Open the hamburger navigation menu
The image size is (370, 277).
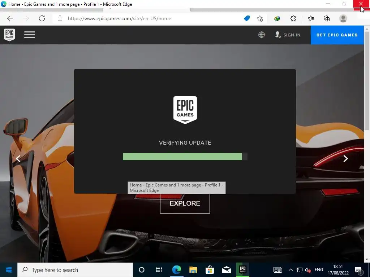pos(30,35)
